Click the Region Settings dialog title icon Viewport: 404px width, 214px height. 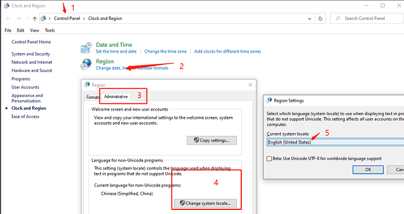coord(269,101)
